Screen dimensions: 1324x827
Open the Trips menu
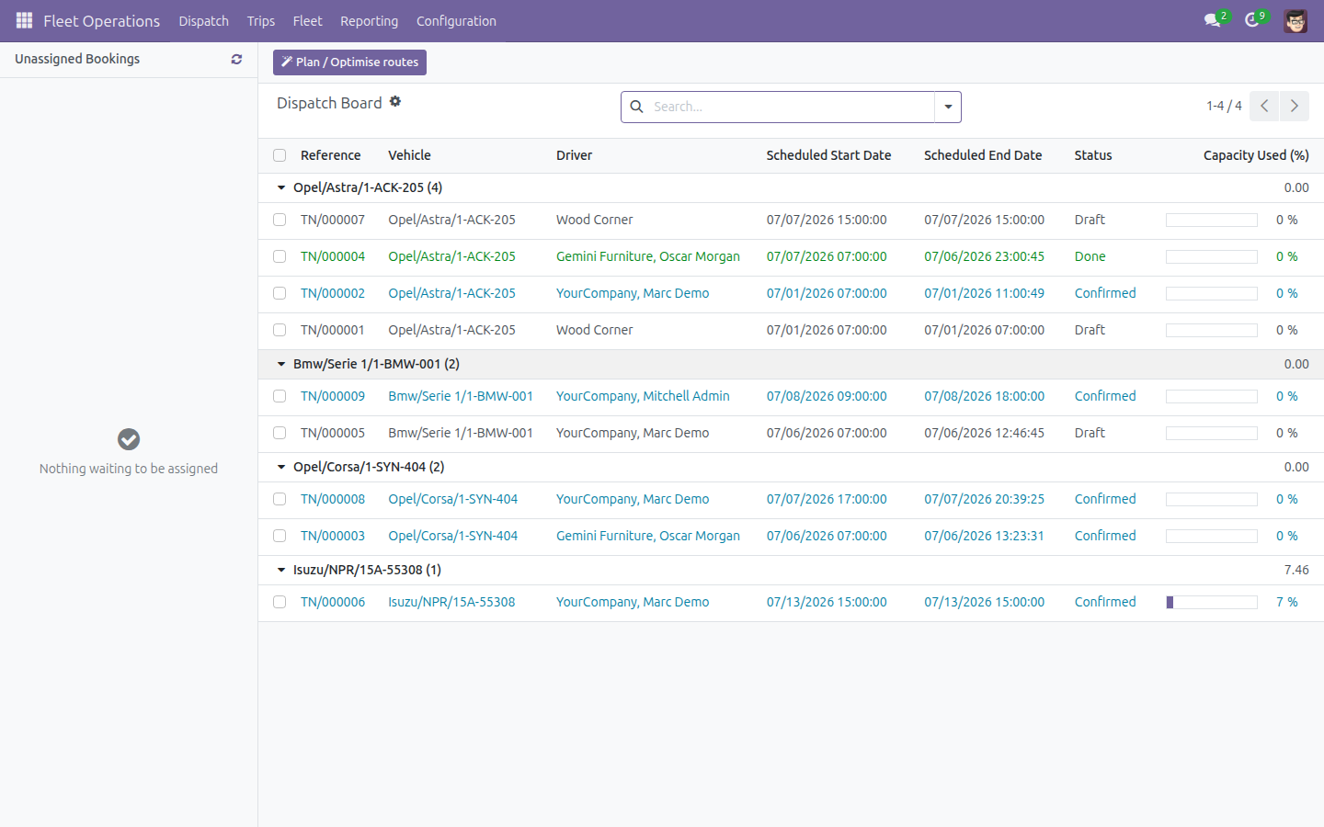pos(261,20)
